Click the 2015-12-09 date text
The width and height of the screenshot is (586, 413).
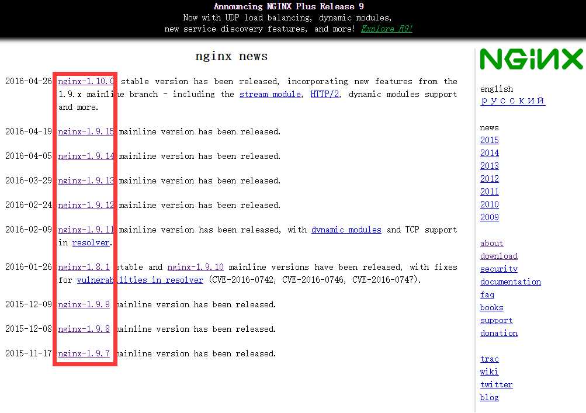29,304
